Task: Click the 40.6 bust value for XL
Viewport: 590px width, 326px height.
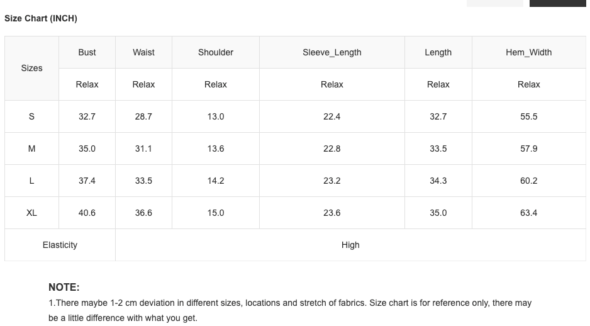Action: click(x=87, y=213)
